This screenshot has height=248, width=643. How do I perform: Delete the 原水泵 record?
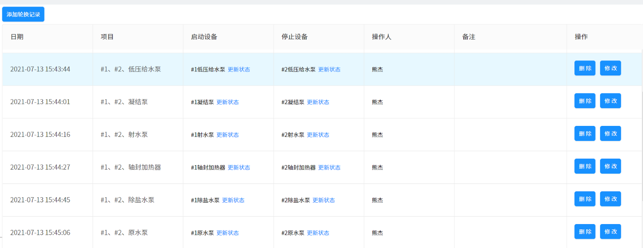pyautogui.click(x=585, y=232)
